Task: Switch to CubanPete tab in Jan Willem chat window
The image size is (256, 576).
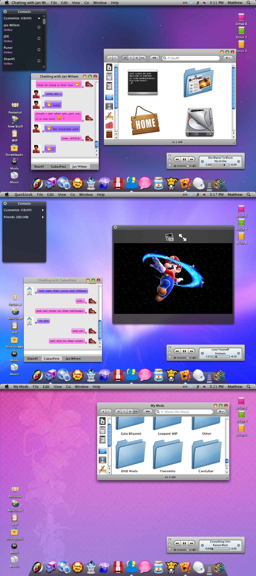Action: [x=58, y=167]
